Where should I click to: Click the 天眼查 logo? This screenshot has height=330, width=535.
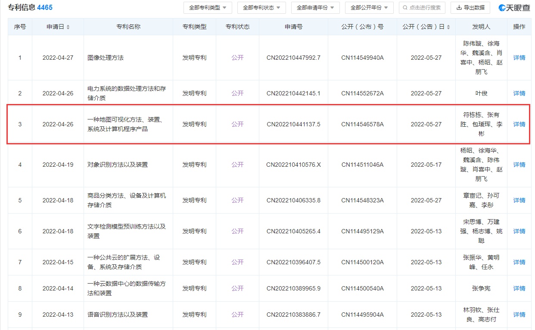point(514,8)
